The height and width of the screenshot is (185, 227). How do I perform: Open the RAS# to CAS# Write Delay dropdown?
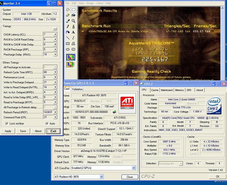click(x=55, y=44)
